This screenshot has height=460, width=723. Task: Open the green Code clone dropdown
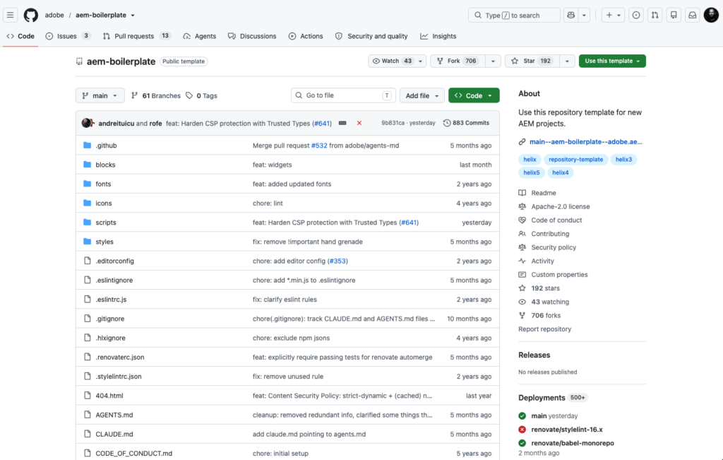click(x=474, y=95)
